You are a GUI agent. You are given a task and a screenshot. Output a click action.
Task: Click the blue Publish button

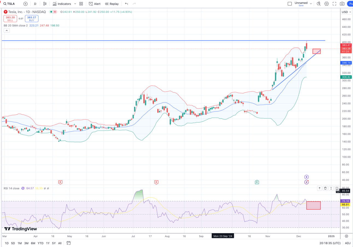point(350,4)
